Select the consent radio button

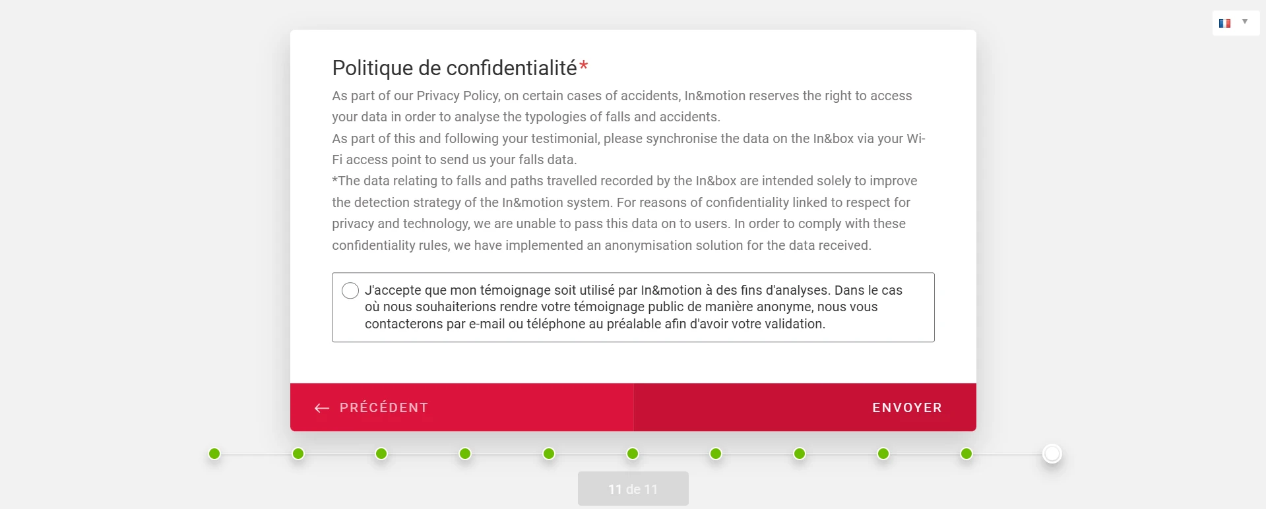350,290
